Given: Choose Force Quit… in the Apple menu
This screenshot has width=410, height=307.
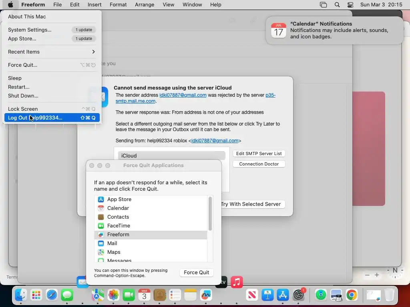Looking at the screenshot, I should pos(52,65).
